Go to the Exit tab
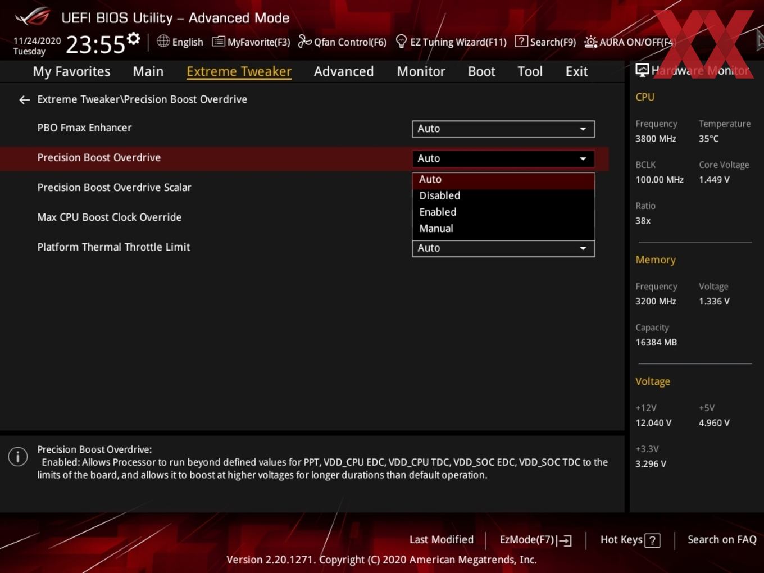764x573 pixels. 576,71
